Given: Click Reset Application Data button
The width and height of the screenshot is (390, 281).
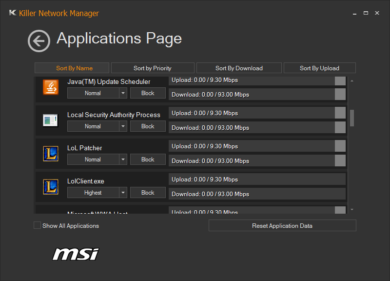Looking at the screenshot, I should [x=282, y=225].
